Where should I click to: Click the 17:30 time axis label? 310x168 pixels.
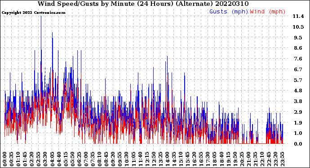coord(208,159)
